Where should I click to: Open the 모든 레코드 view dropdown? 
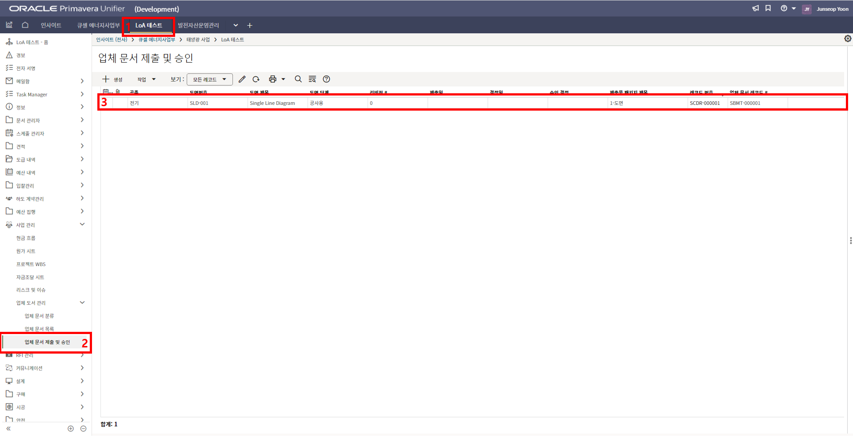[209, 80]
